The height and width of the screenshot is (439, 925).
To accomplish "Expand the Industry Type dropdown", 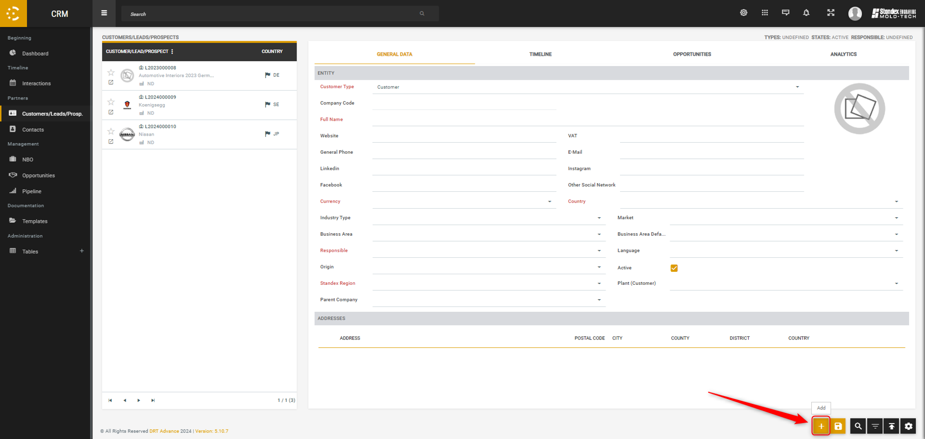I will (x=599, y=218).
